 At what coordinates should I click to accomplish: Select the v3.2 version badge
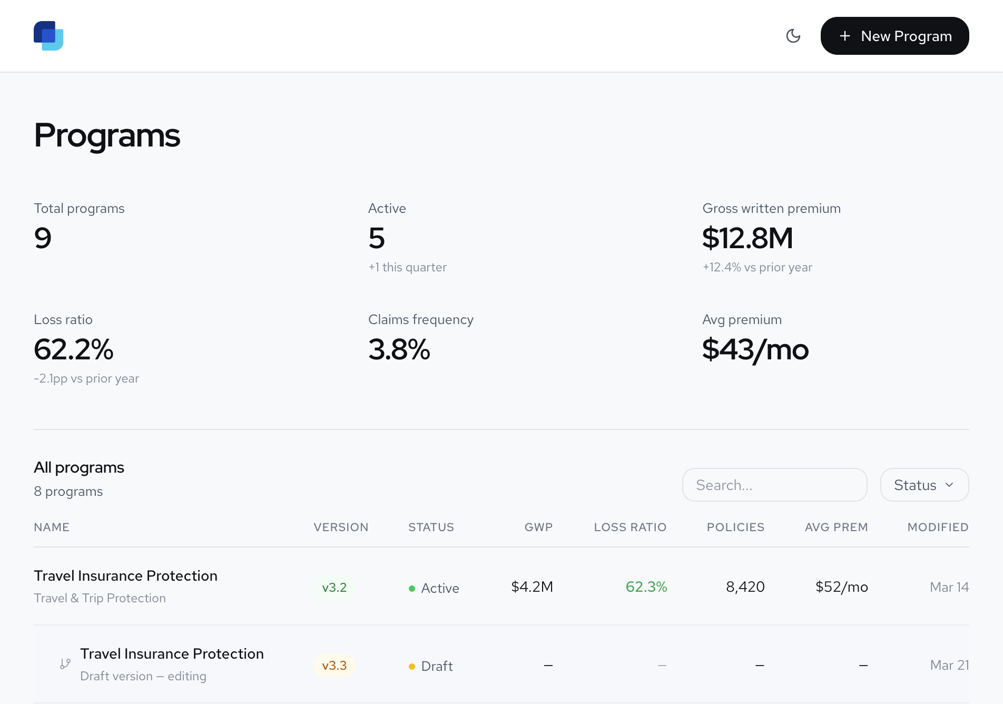point(335,587)
